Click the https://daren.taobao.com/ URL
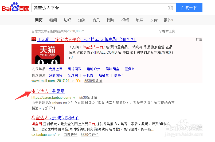 click(52, 98)
